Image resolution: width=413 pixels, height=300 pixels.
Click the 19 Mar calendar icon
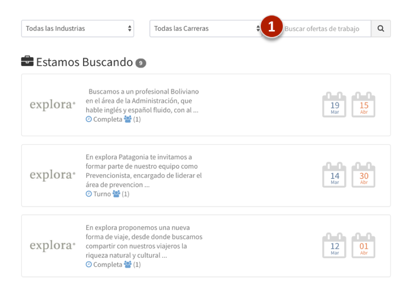tap(334, 106)
